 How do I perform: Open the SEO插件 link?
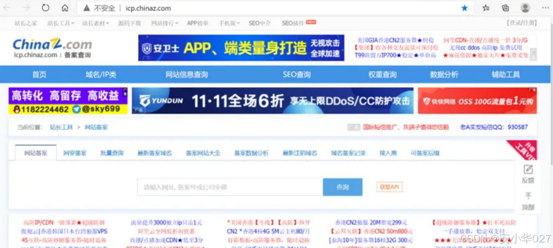(x=293, y=23)
